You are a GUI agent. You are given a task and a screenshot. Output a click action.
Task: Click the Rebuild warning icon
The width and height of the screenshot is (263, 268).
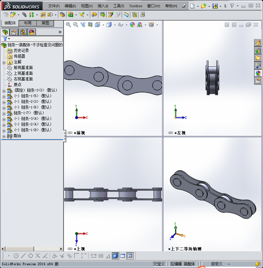pyautogui.click(x=215, y=6)
